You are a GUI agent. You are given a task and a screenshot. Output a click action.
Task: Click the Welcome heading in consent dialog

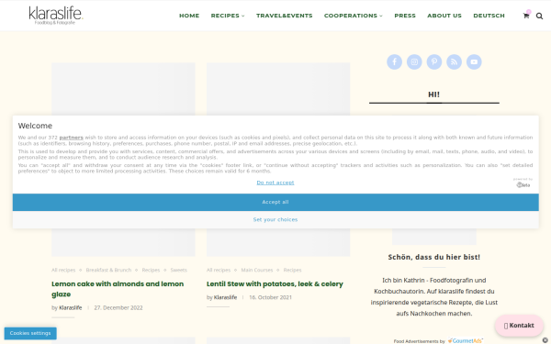(x=35, y=126)
